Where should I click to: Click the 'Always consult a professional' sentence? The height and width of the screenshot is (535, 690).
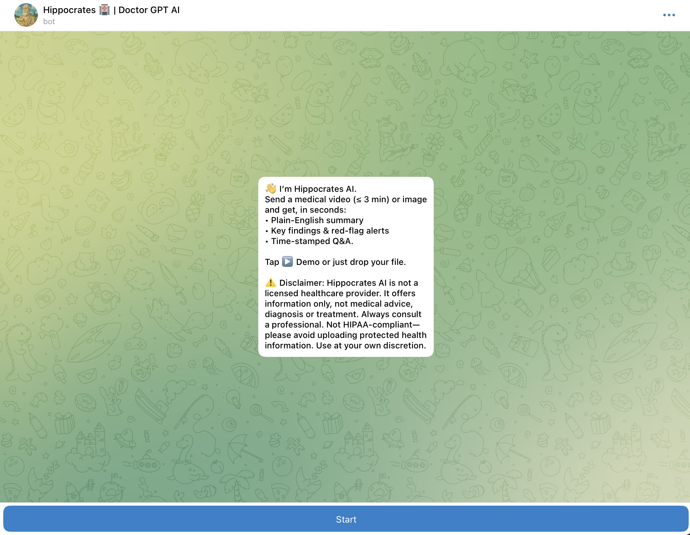click(x=391, y=314)
